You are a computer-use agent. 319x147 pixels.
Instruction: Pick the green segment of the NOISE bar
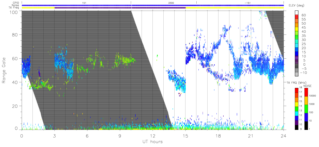point(306,109)
